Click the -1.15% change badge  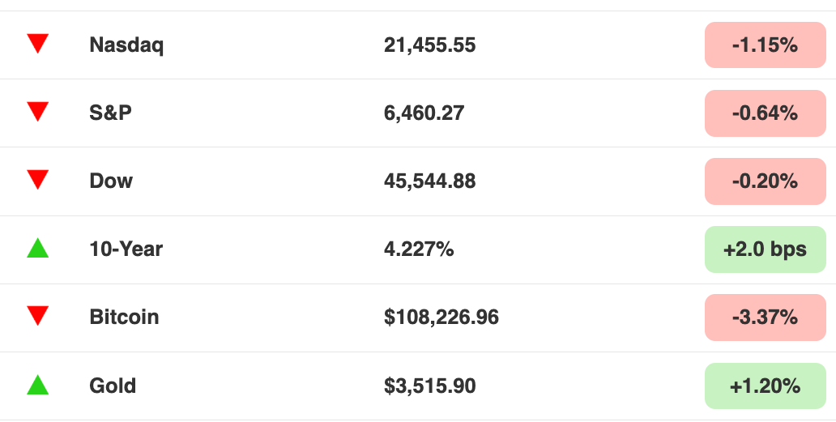tap(765, 45)
